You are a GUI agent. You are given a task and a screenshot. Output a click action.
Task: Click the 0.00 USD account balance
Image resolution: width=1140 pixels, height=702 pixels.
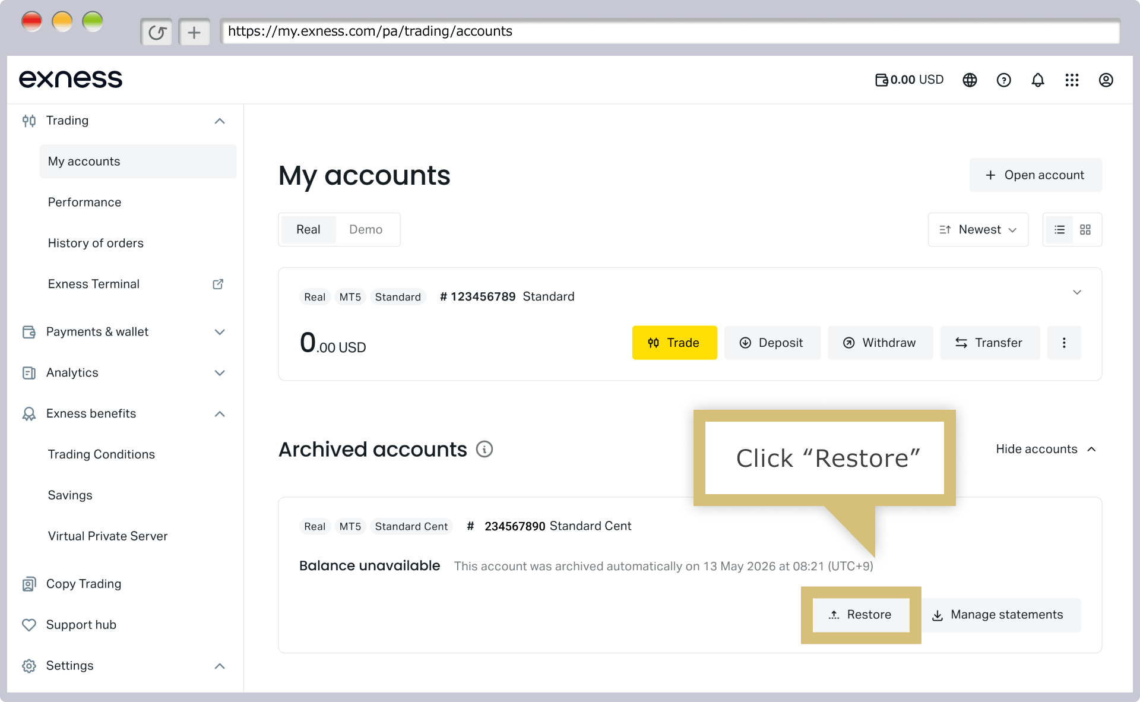[x=332, y=343]
